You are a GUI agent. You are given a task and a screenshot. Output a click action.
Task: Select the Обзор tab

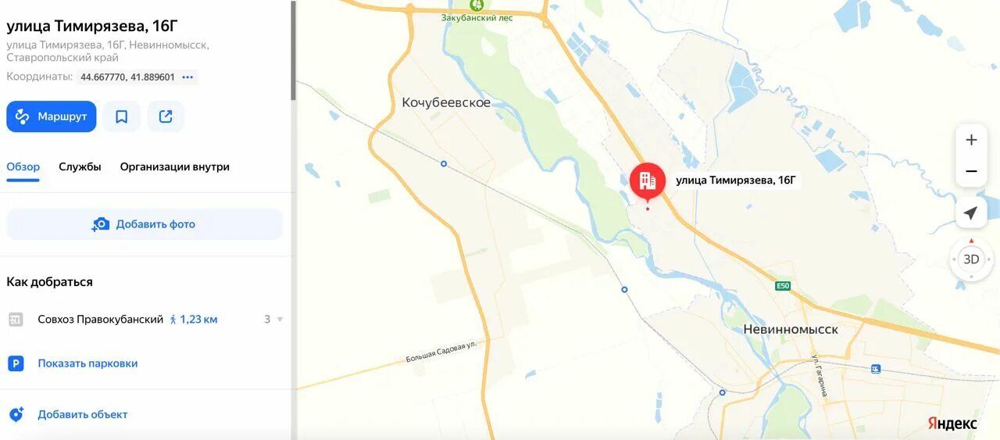click(x=23, y=166)
